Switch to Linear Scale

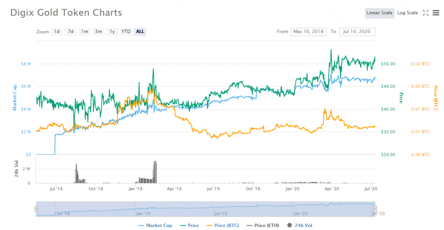[x=379, y=13]
